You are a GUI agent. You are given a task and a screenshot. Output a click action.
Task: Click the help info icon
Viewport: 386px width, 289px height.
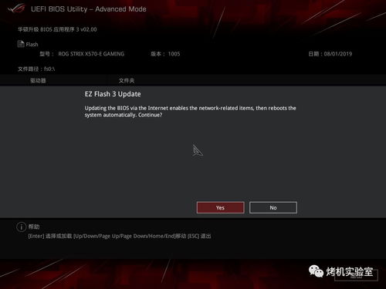point(21,227)
